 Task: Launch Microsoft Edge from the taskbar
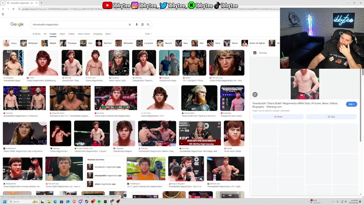(55, 202)
